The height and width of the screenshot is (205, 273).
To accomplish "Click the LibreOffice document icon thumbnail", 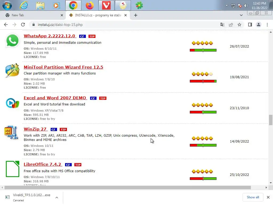I will point(13,169).
